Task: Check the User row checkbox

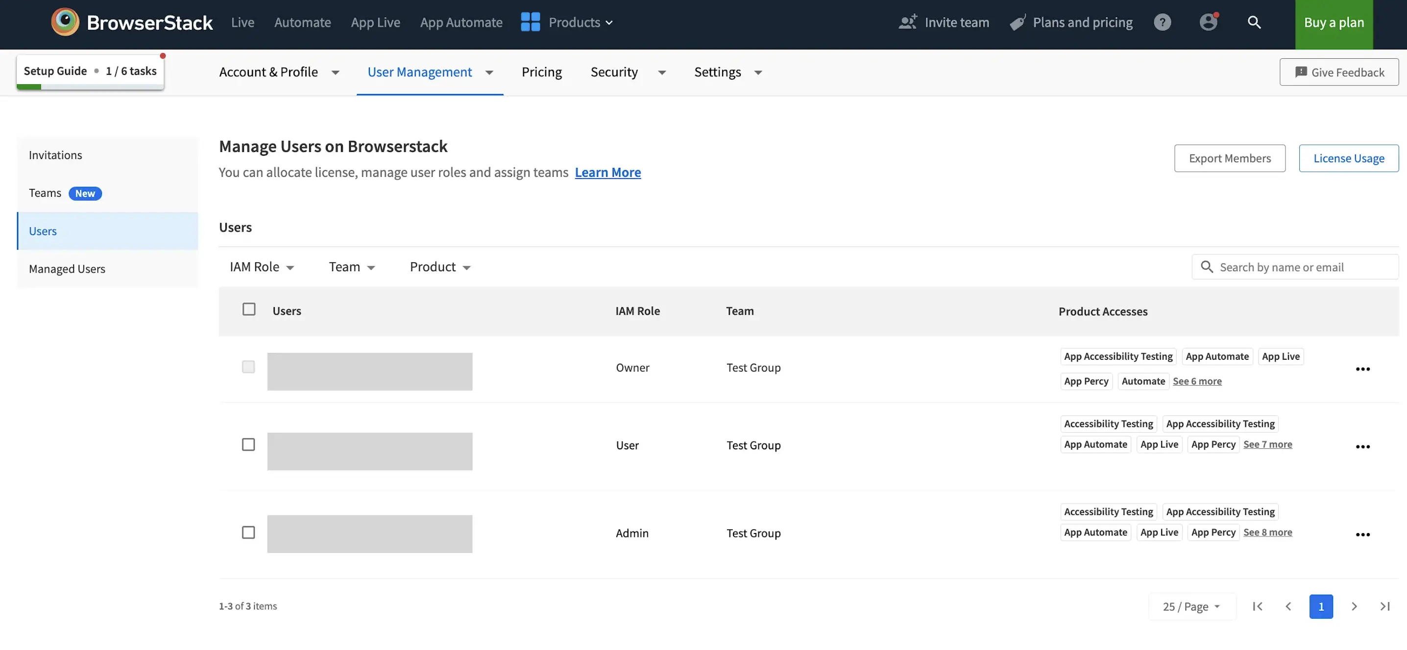Action: [x=248, y=444]
